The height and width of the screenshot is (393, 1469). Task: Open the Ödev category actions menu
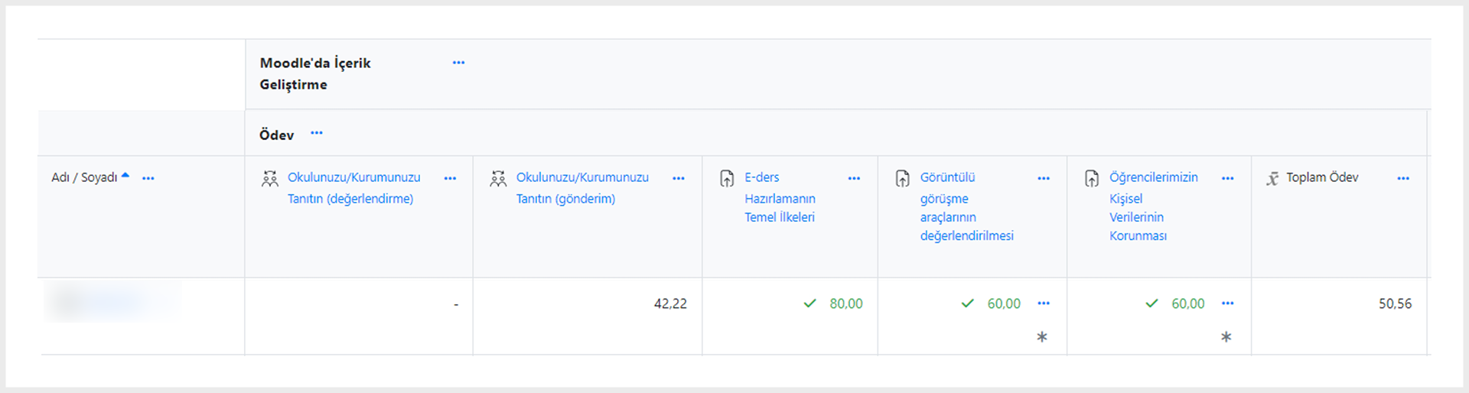(x=317, y=133)
